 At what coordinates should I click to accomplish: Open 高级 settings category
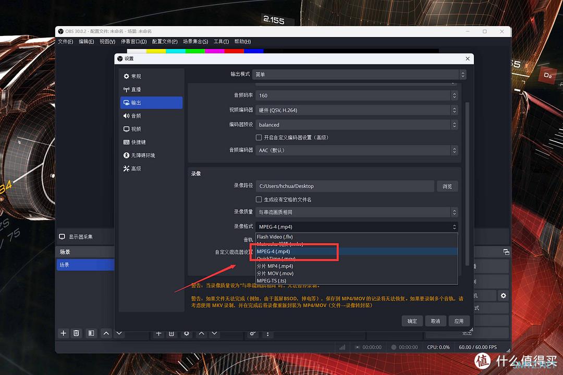tap(151, 168)
